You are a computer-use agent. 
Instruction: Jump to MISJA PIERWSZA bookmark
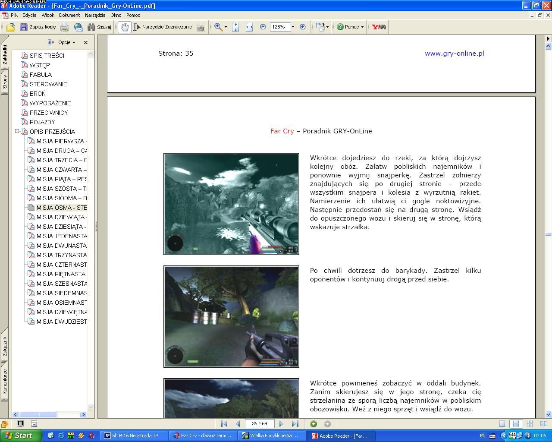click(62, 141)
